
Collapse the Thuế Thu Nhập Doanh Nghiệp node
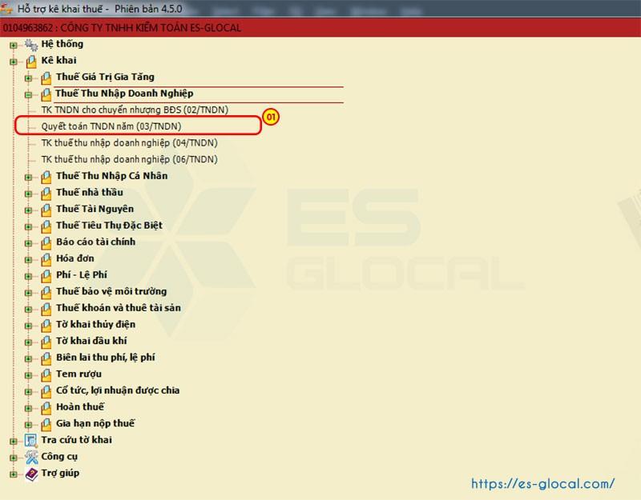pyautogui.click(x=28, y=94)
